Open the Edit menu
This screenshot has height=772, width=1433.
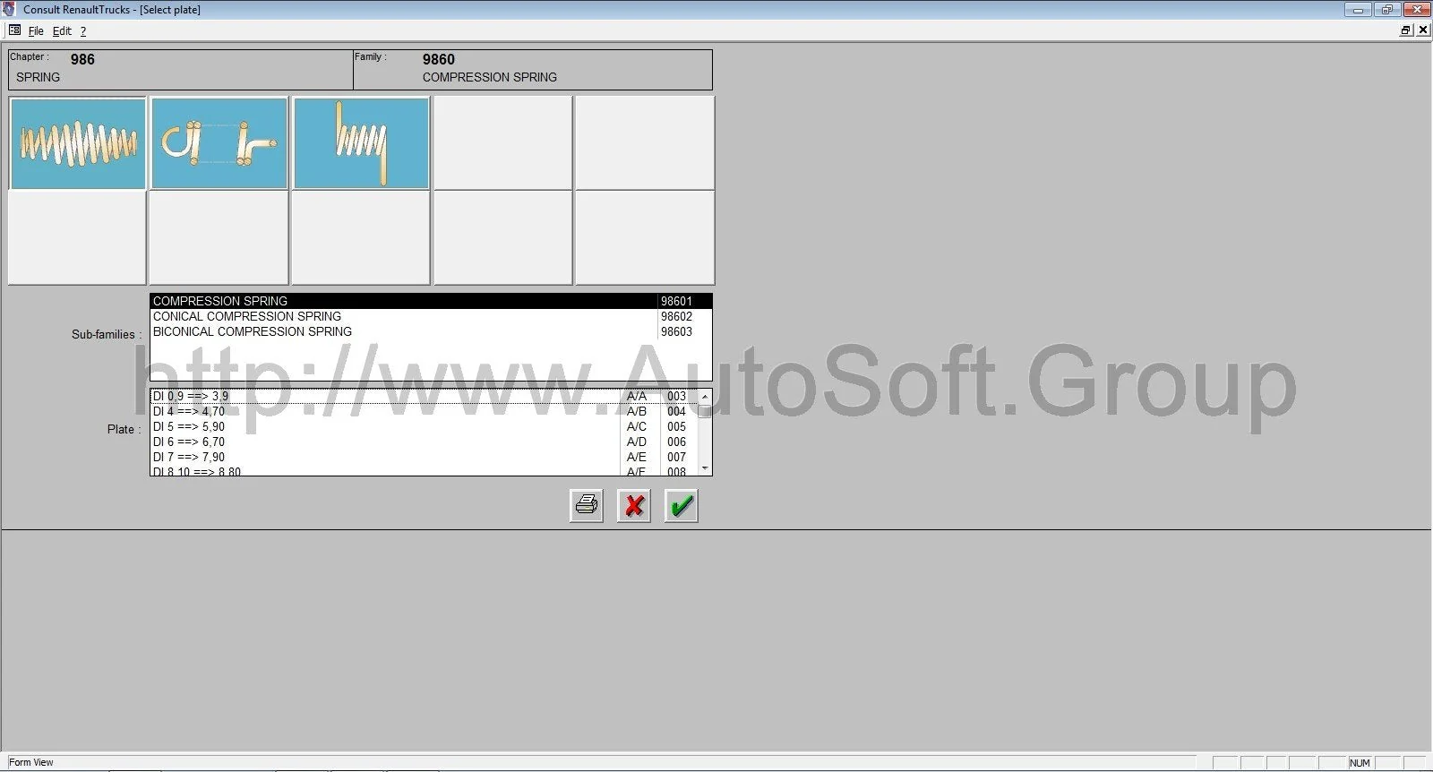tap(62, 30)
